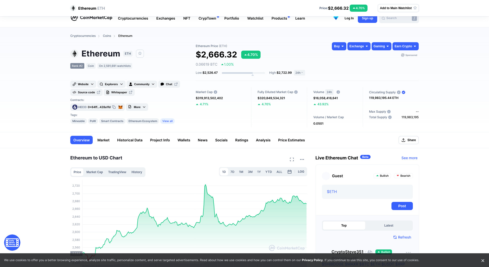
Task: Click the diamond rewards icon
Action: tap(336, 18)
